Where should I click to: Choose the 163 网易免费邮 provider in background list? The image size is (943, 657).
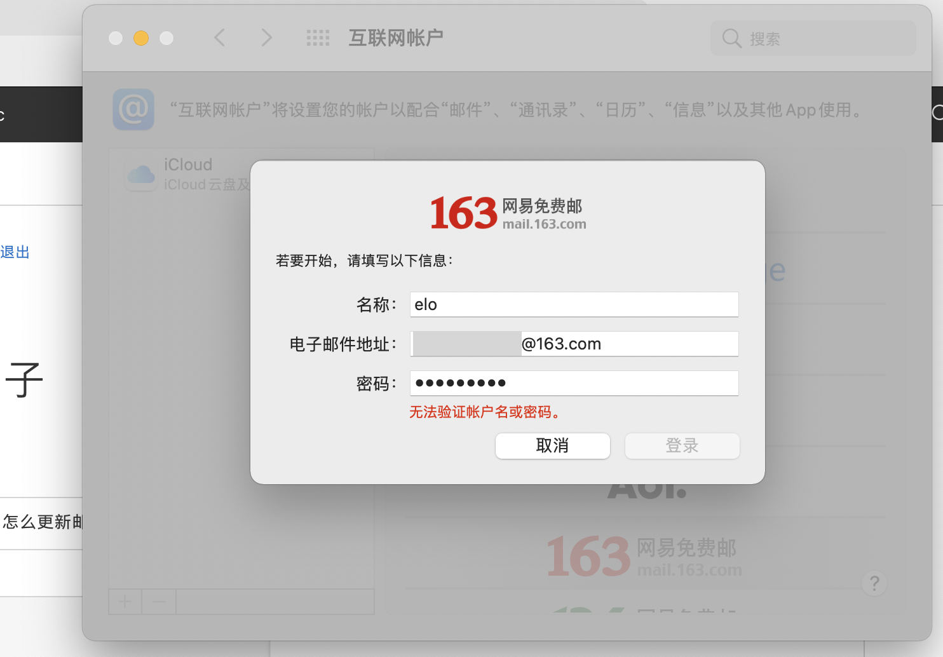click(x=644, y=555)
